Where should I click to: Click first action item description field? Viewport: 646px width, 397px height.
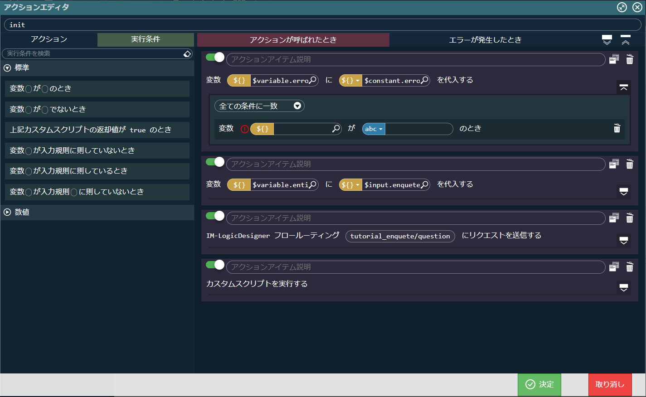click(x=416, y=60)
